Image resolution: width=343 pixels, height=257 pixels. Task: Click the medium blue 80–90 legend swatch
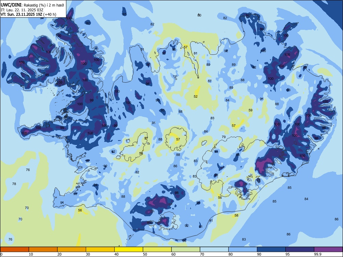point(243,249)
